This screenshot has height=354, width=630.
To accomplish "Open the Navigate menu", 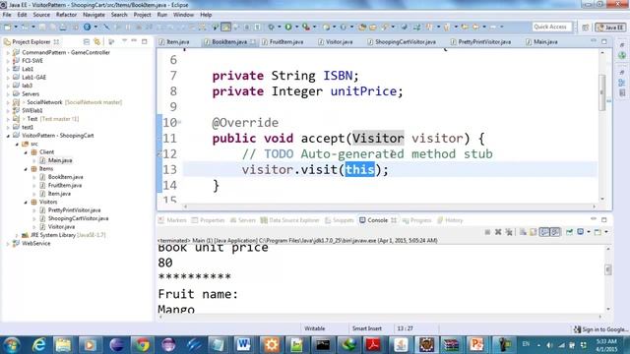I will coord(94,15).
